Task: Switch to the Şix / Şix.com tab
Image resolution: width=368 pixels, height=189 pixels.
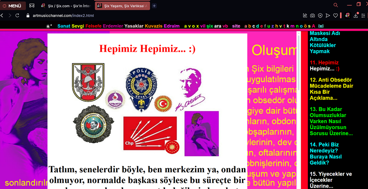Action: coord(65,6)
